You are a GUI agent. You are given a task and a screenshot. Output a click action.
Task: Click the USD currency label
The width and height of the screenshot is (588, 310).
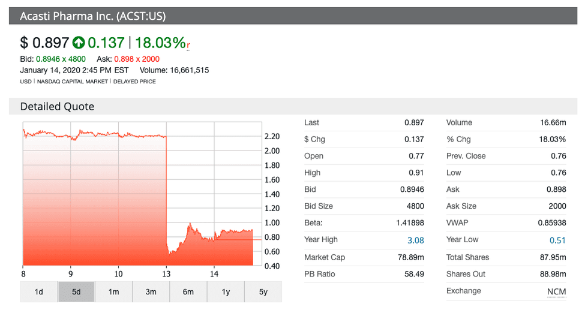coord(26,82)
